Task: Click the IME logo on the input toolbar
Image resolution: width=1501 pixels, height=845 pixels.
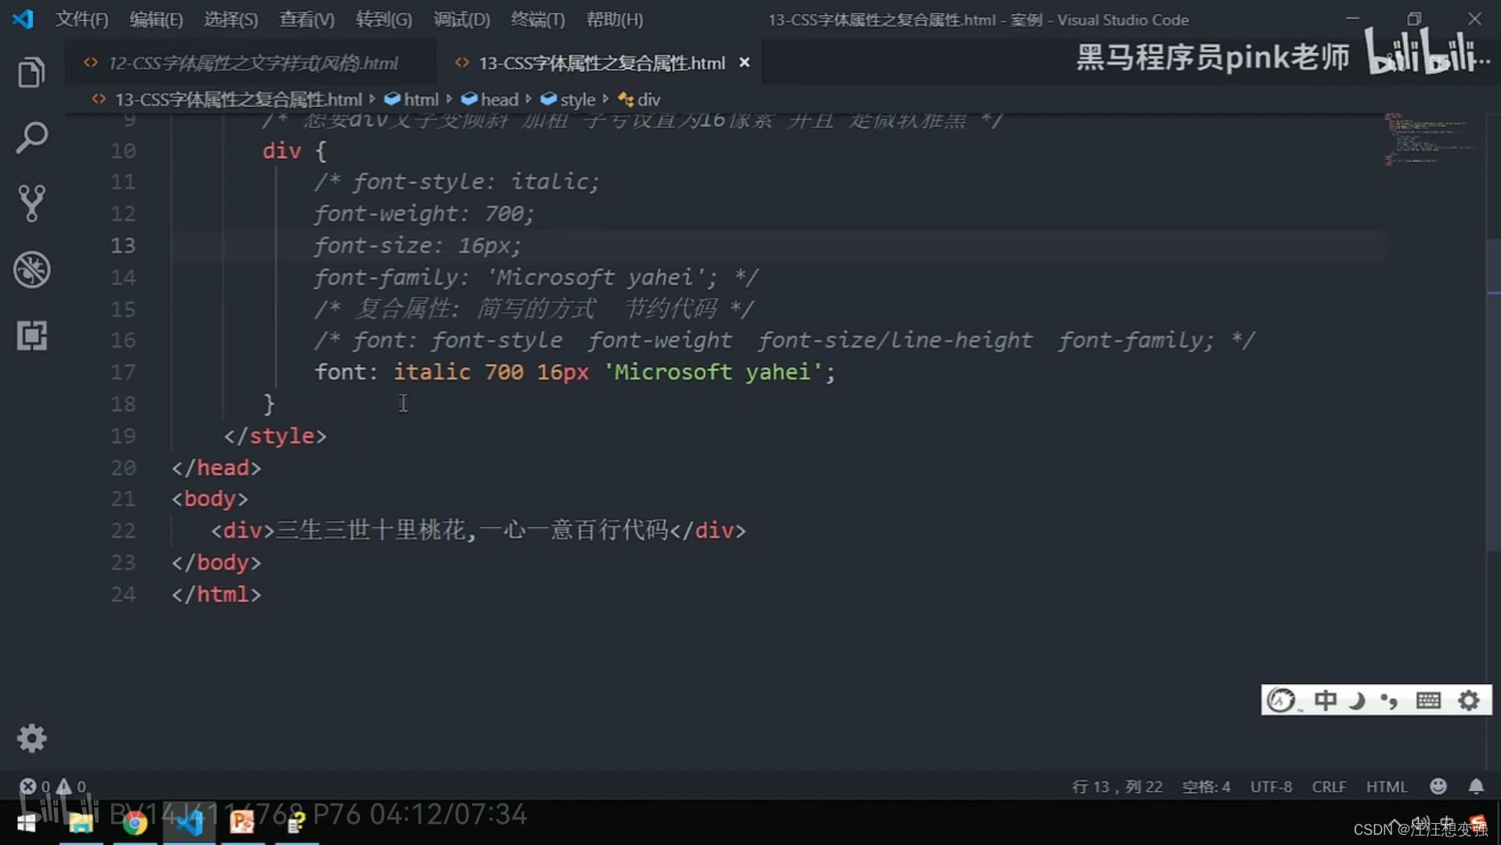Action: tap(1282, 699)
